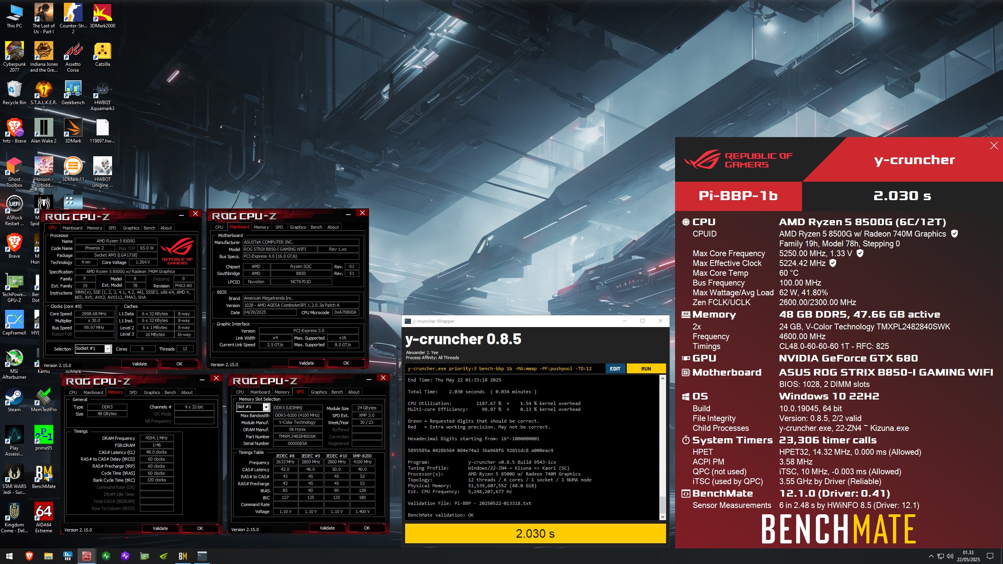Open AIDA64 Extreme desktop icon
The height and width of the screenshot is (564, 1003).
tap(43, 517)
